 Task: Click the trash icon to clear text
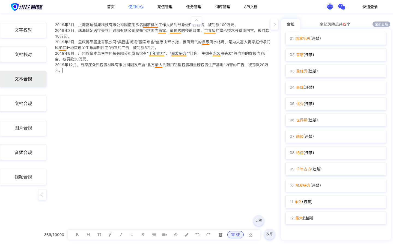coord(221,235)
